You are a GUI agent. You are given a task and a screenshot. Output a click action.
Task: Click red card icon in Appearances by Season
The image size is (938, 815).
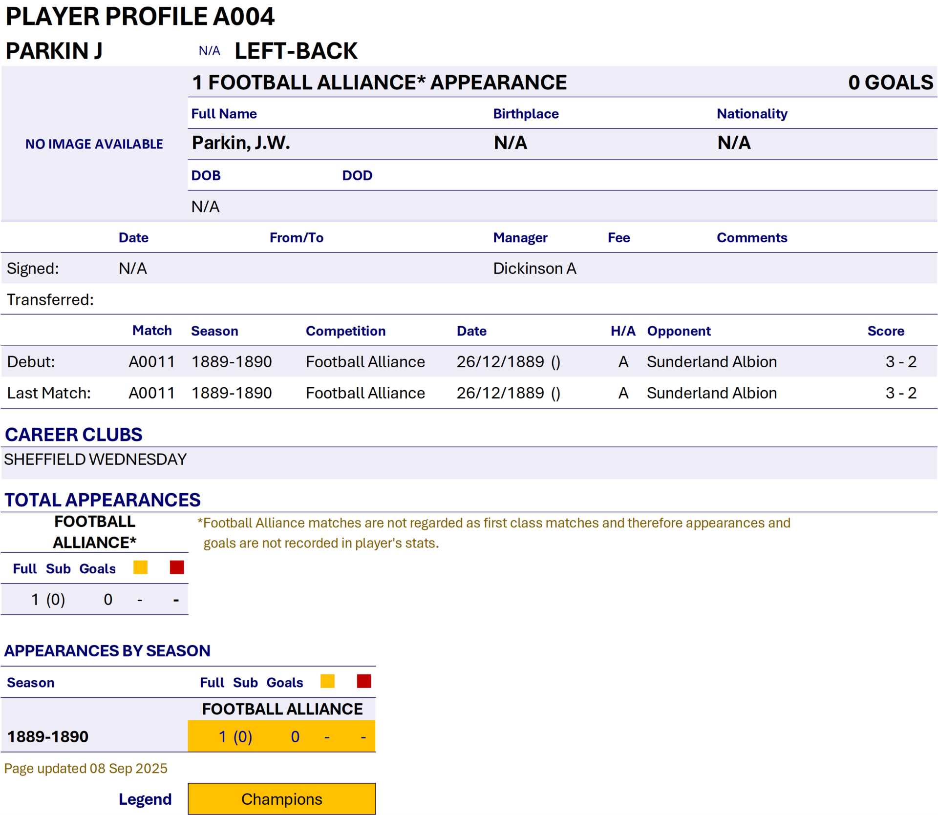[x=364, y=681]
